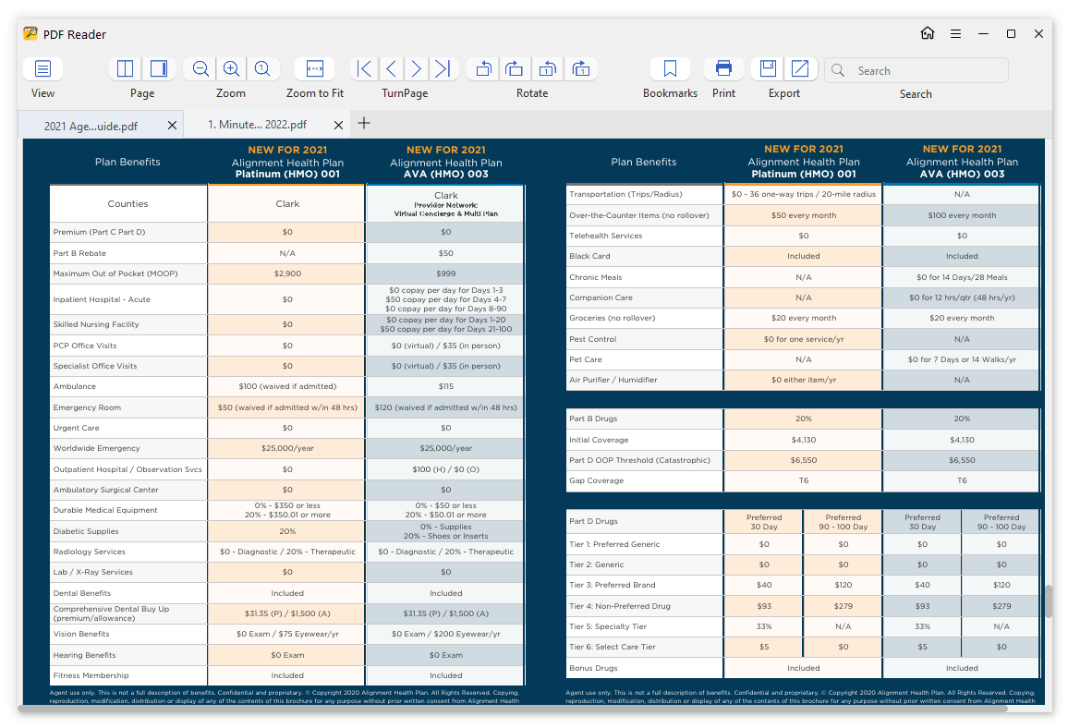Rotate page clockwise, second Rotate icon
1068x728 pixels.
[x=515, y=68]
